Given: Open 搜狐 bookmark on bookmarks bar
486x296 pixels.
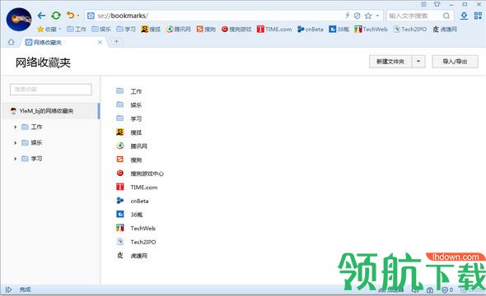Looking at the screenshot, I should pyautogui.click(x=151, y=29).
